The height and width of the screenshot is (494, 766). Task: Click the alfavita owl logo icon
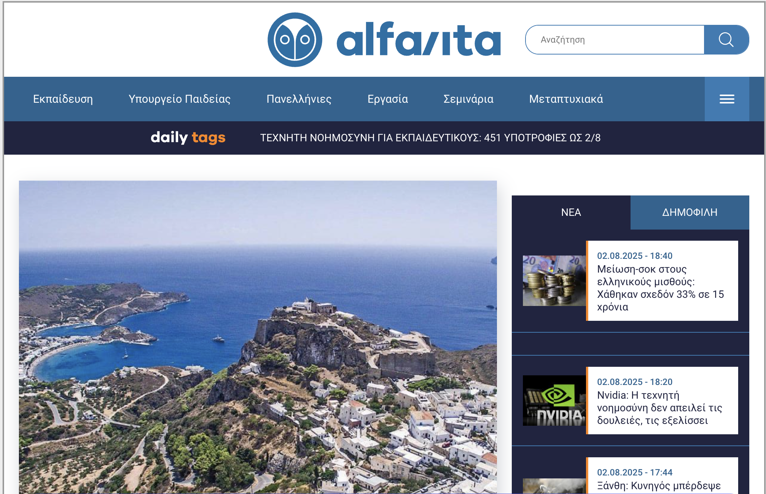295,40
